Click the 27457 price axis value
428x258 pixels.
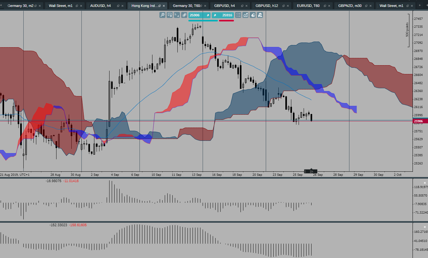tap(419, 19)
